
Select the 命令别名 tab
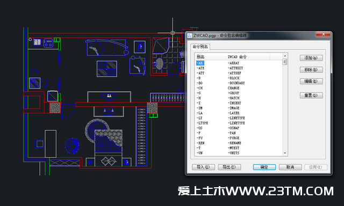(200, 47)
